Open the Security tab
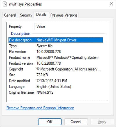Image resolution: width=116 pixels, height=127 pixels. 26,15
